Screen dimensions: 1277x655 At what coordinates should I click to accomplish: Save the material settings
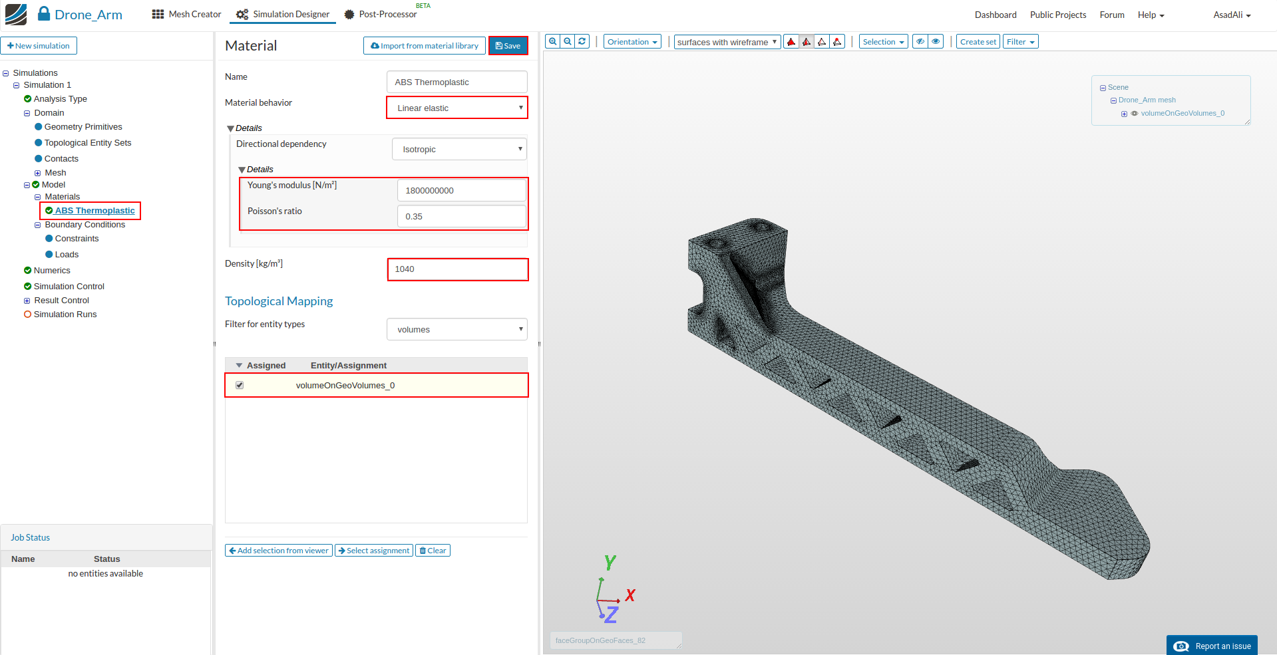(508, 46)
